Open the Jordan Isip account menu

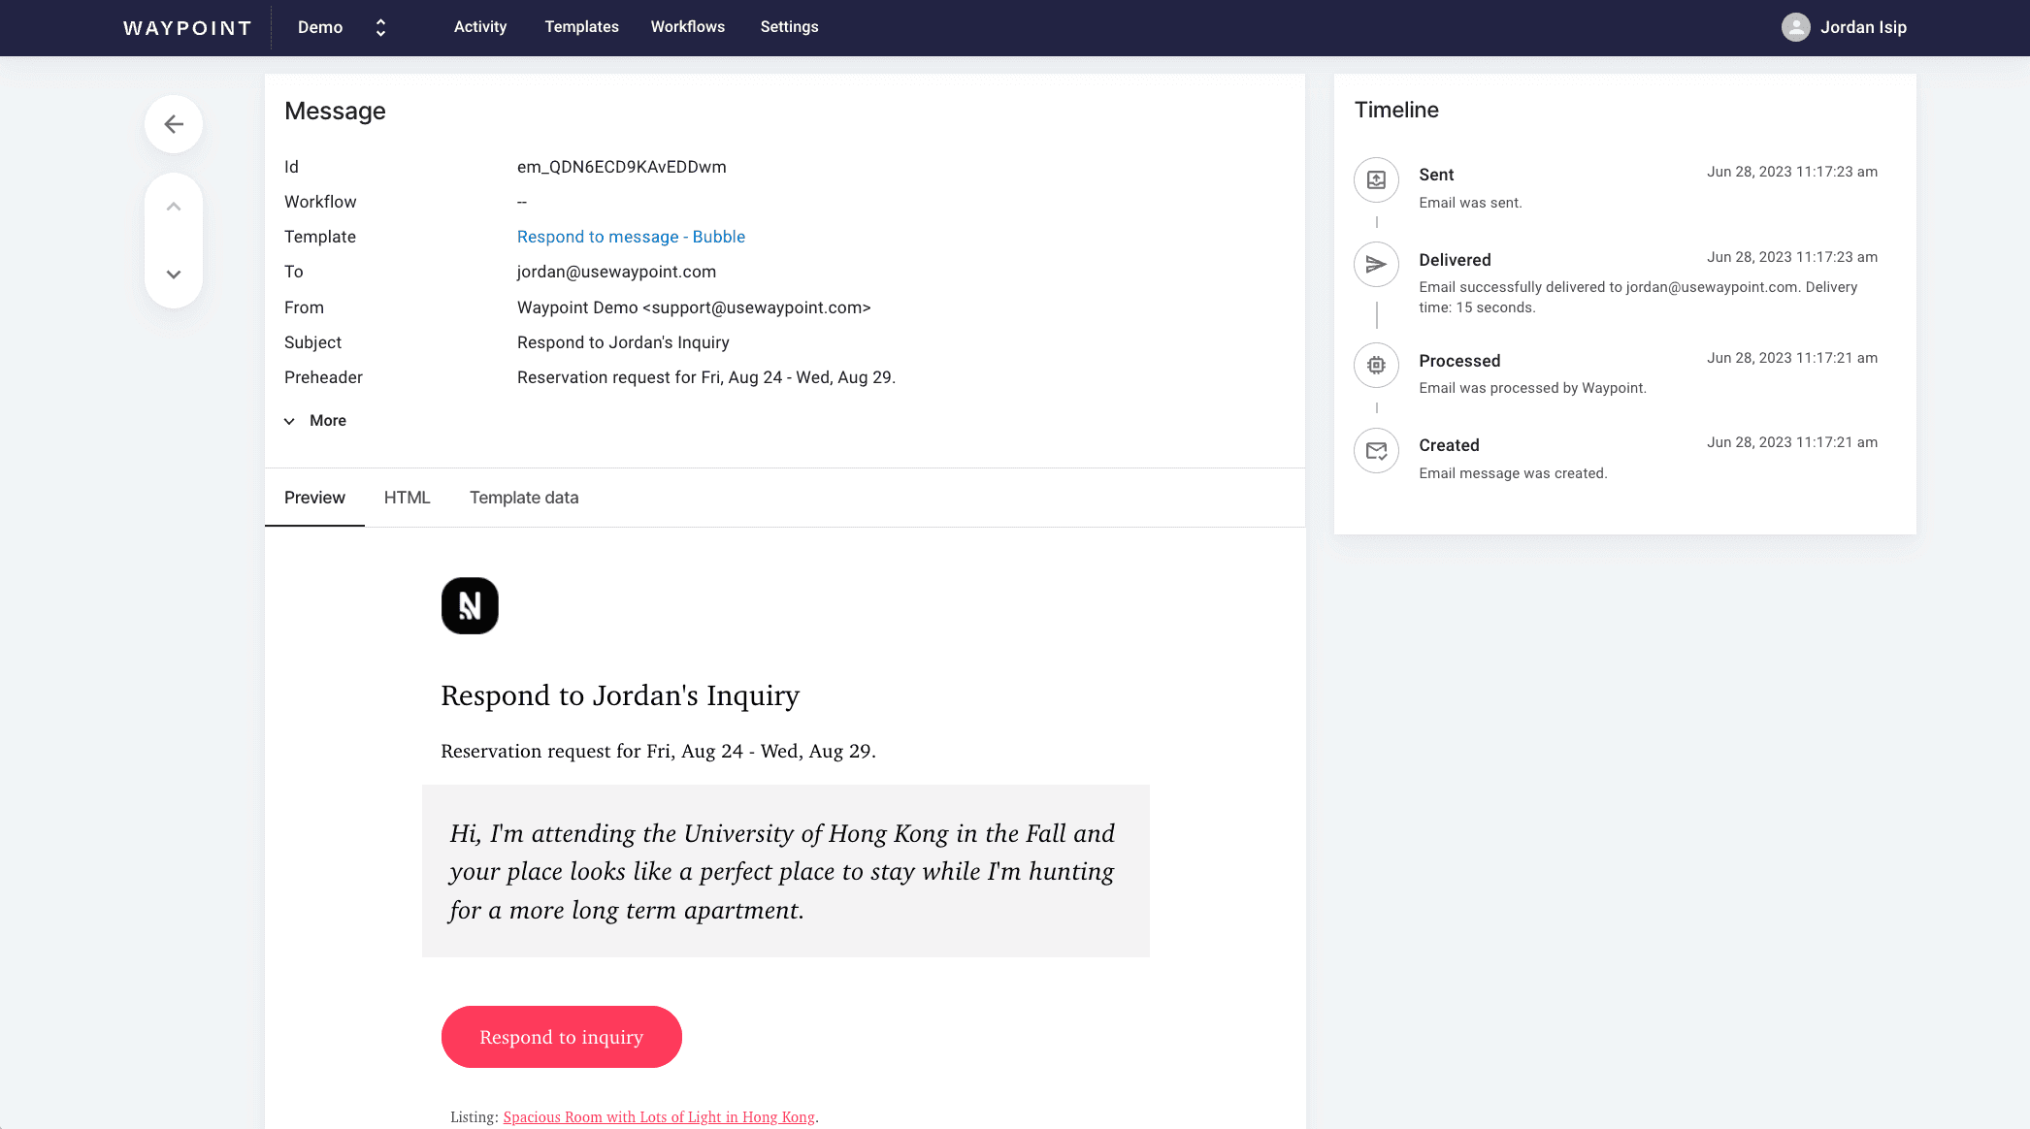(x=1862, y=27)
